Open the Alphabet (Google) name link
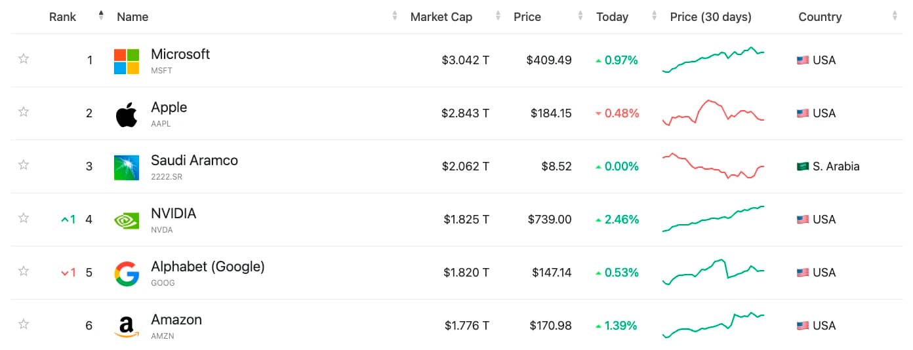 click(207, 267)
